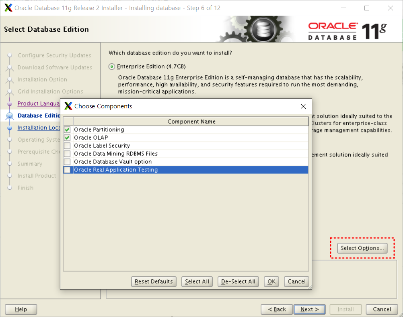Image resolution: width=403 pixels, height=317 pixels.
Task: Select the Oracle Partitioning row text
Action: pos(99,130)
